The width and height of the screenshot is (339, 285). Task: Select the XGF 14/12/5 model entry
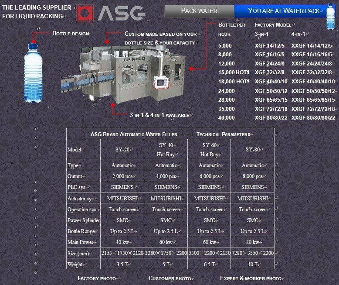coord(269,45)
